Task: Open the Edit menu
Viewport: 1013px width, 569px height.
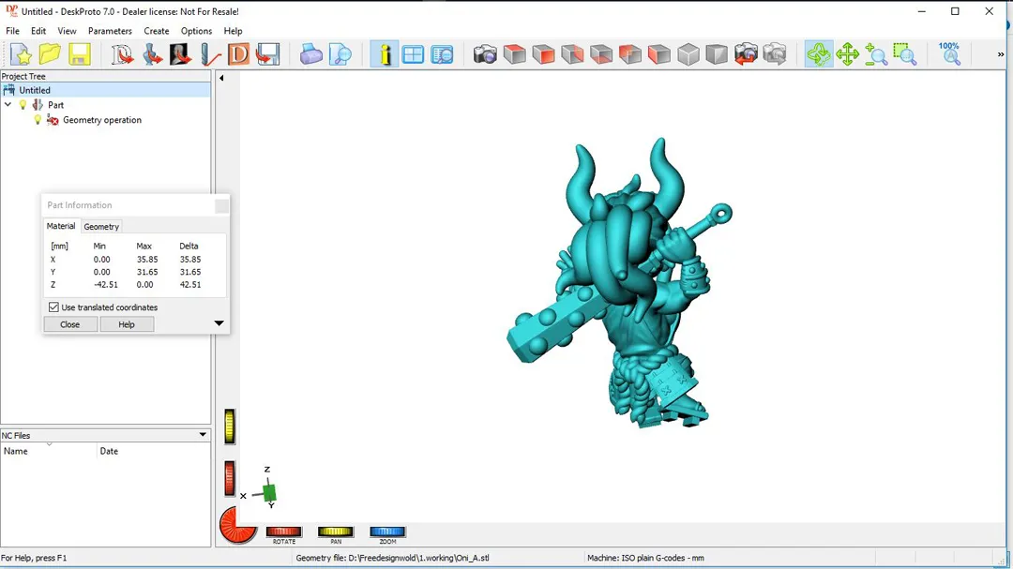Action: coord(38,31)
